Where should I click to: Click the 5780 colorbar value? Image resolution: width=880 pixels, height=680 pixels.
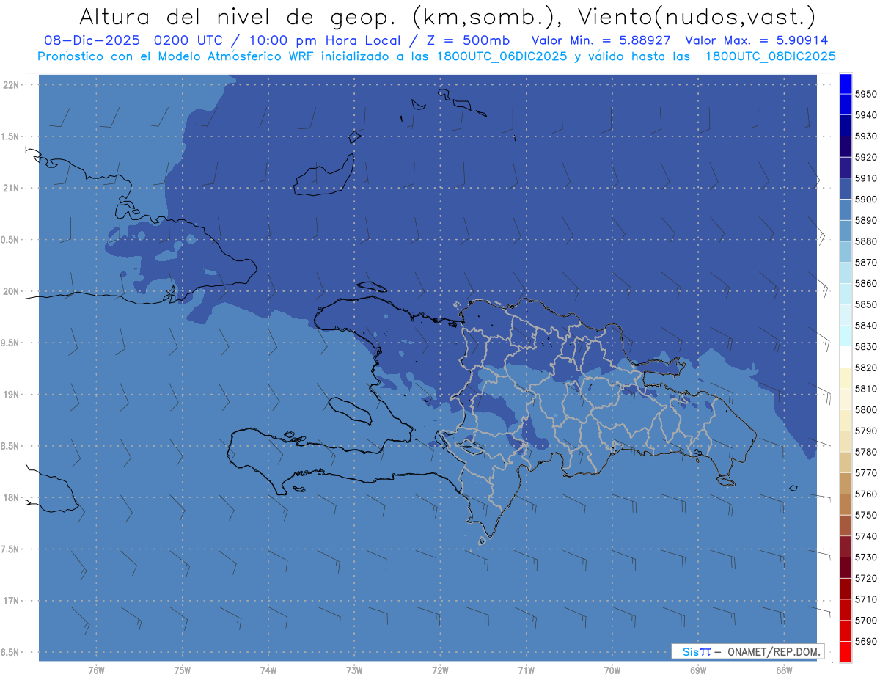866,452
